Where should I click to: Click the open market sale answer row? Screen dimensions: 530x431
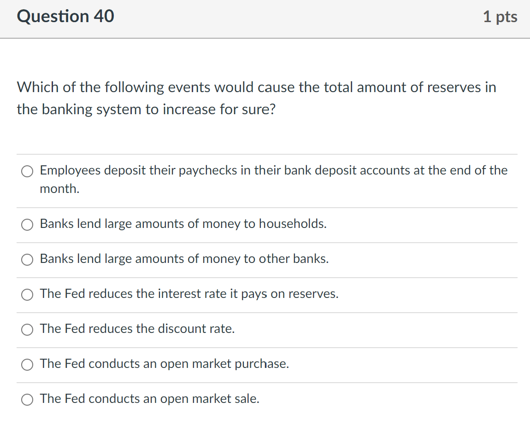click(x=149, y=399)
